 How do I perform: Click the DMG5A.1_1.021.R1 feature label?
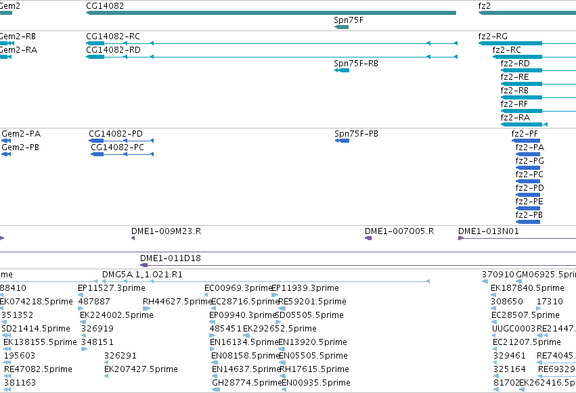142,275
